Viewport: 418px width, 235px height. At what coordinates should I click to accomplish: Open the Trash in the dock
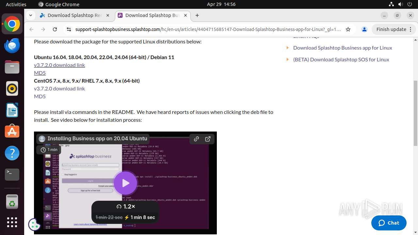pos(12,202)
